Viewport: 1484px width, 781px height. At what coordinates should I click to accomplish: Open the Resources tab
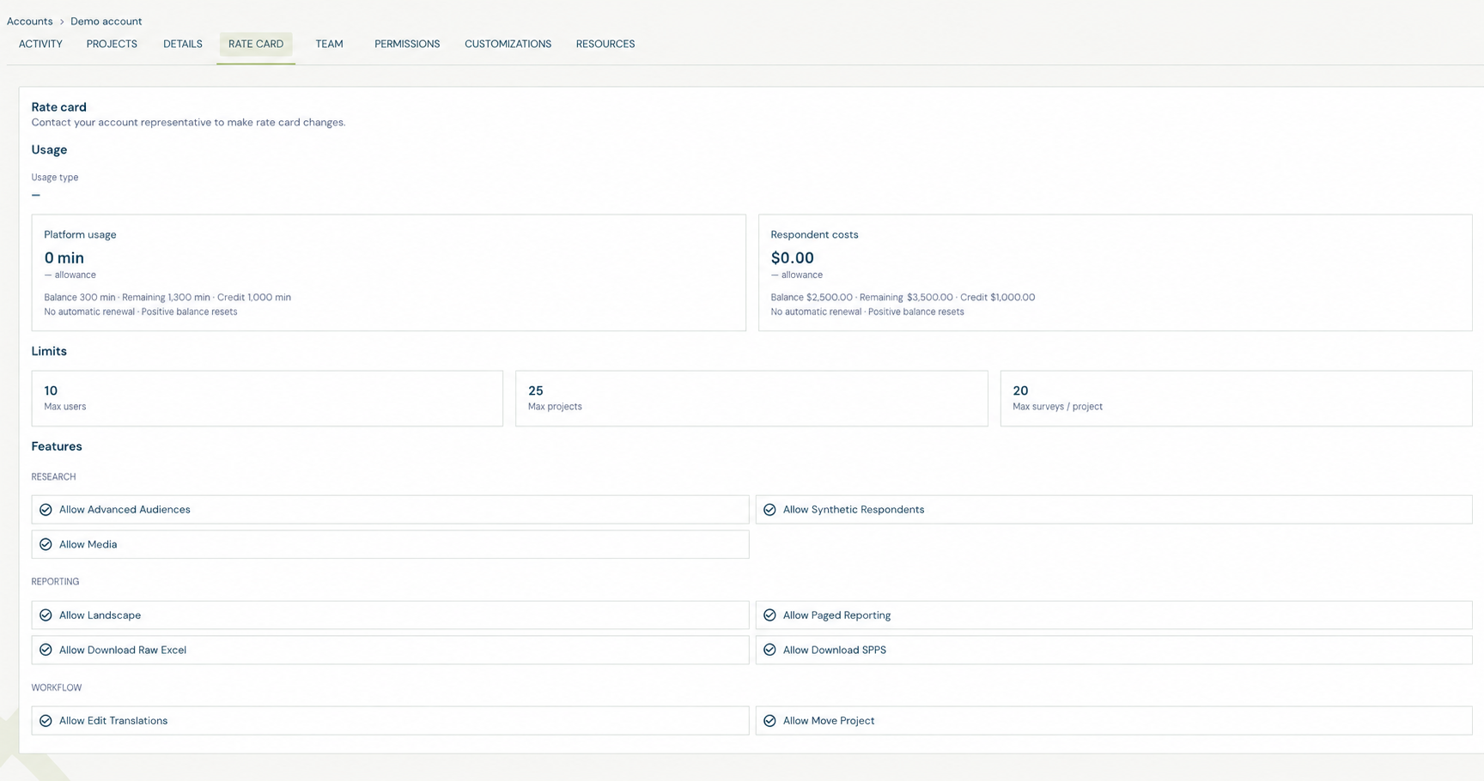605,44
